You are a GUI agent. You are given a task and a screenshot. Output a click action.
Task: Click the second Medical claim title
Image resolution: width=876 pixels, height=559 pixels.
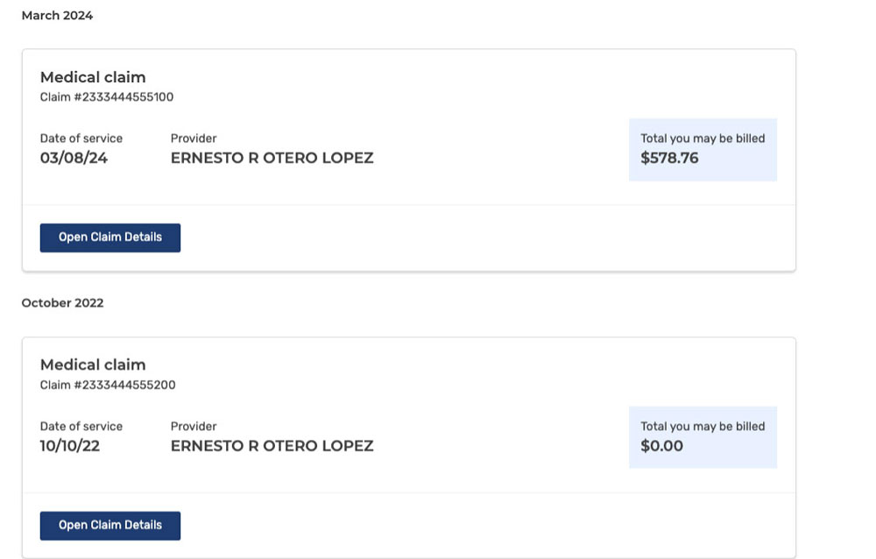click(x=93, y=365)
